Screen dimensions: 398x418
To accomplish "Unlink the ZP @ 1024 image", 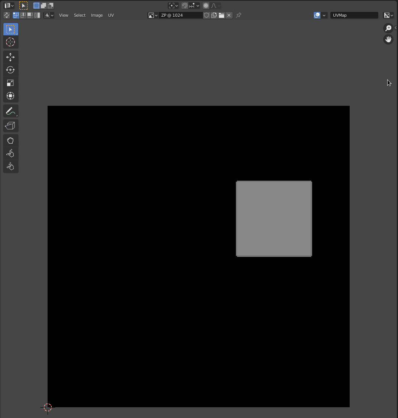I will pyautogui.click(x=229, y=15).
